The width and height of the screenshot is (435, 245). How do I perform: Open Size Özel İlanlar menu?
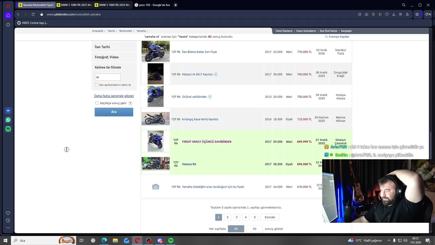coord(329,31)
